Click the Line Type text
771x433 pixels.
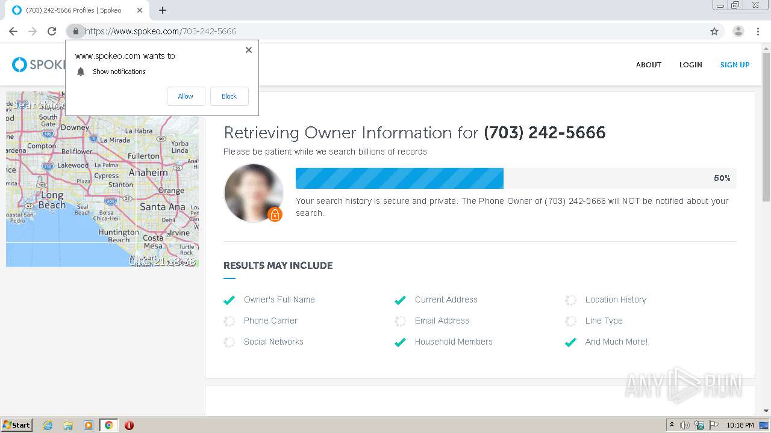[604, 321]
